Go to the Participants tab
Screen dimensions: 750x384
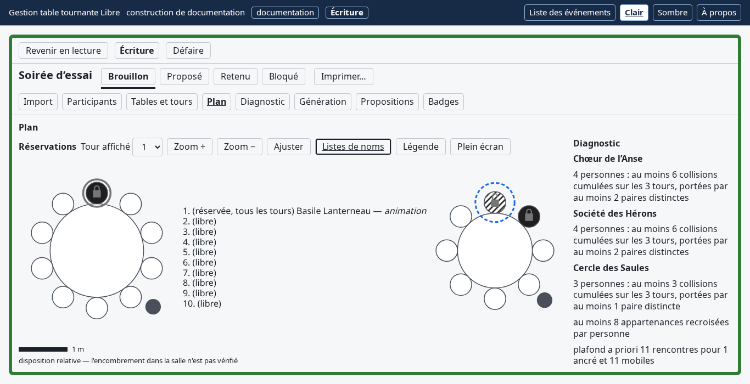click(92, 102)
